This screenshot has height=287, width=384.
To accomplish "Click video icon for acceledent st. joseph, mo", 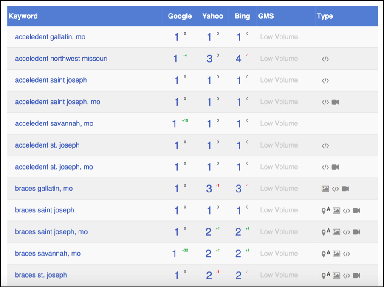I will (x=335, y=167).
